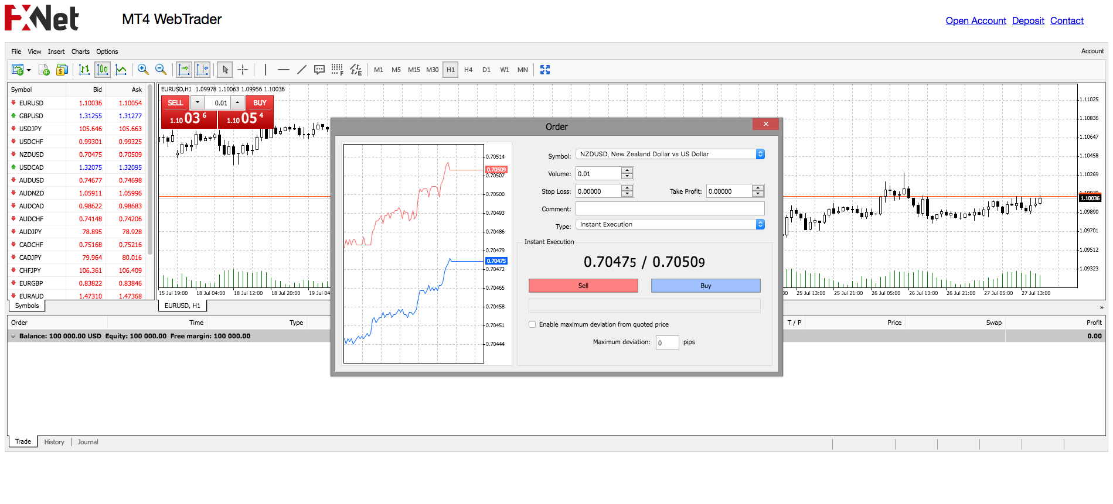Set timeframe to D1
This screenshot has height=504, width=1113.
[486, 70]
